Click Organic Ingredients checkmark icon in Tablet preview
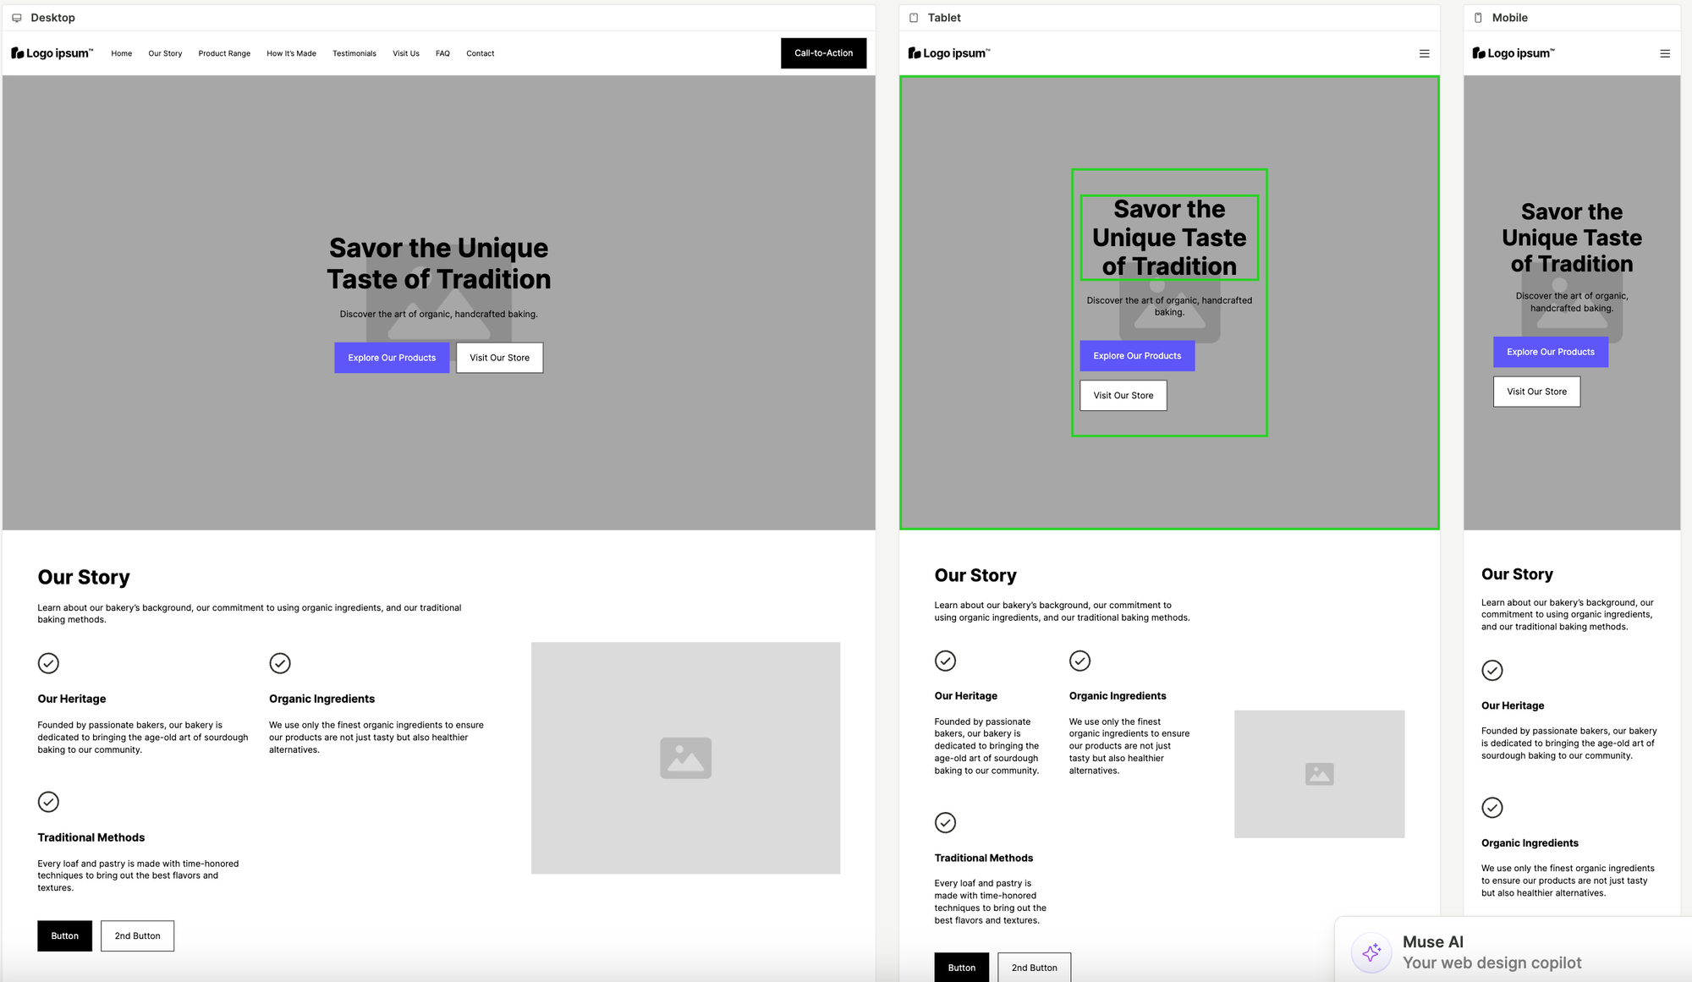Screen dimensions: 1692x982 pos(1079,661)
